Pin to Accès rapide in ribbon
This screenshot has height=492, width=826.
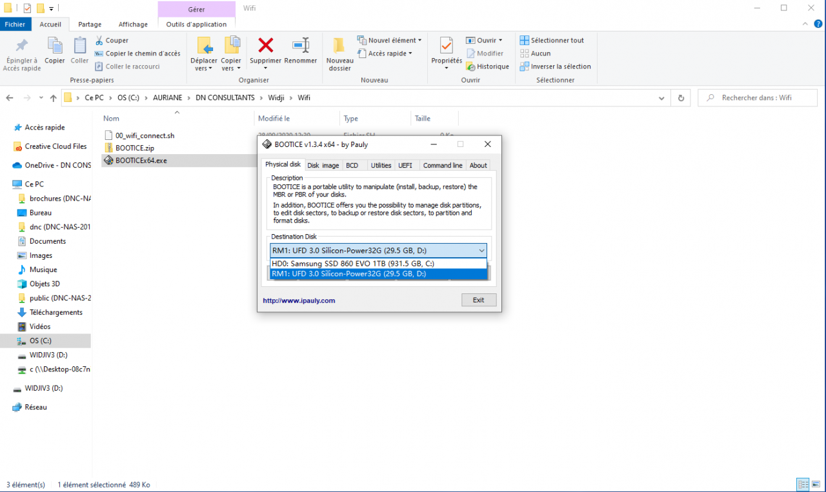coord(22,54)
